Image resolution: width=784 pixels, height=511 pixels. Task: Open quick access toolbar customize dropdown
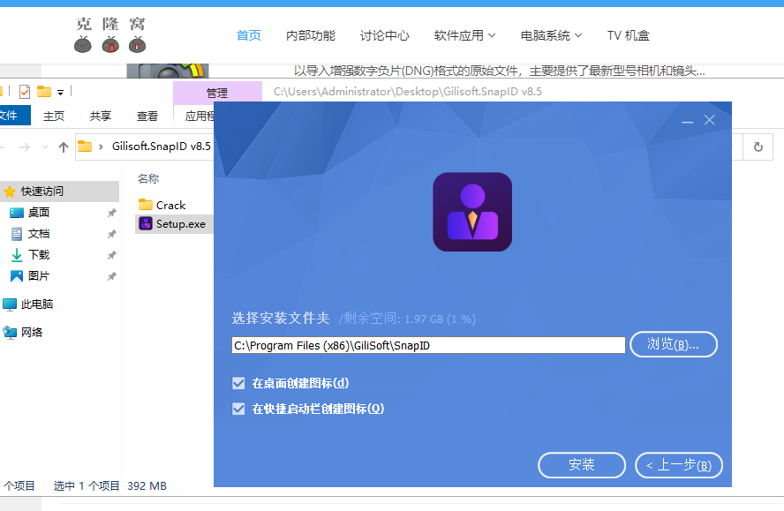tap(61, 92)
